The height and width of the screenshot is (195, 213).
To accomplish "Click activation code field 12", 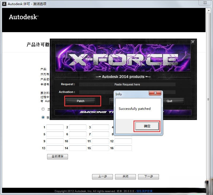I will pyautogui.click(x=123, y=141).
